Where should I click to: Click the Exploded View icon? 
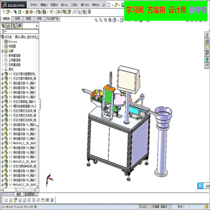pyautogui.click(x=69, y=12)
